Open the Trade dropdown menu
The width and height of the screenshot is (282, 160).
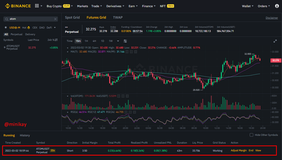[x=96, y=6]
